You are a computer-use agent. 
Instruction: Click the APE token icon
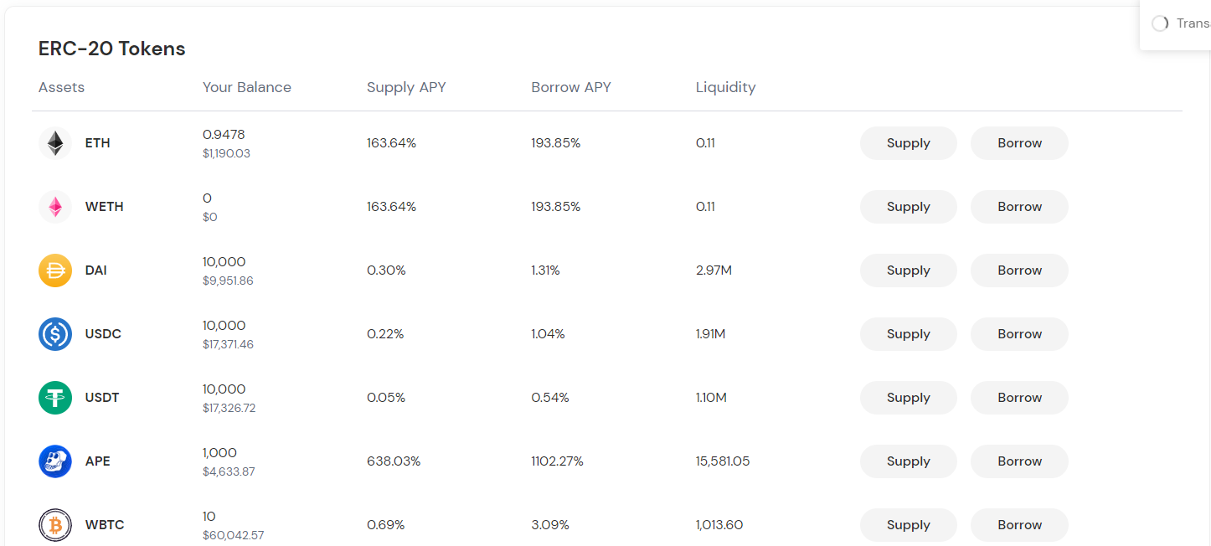pyautogui.click(x=55, y=461)
